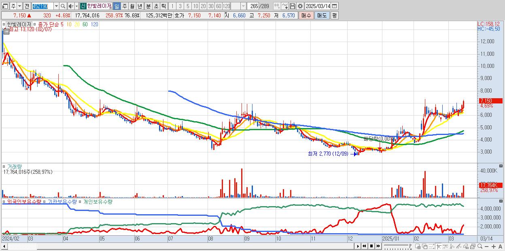Select the blue moving average 120 label

pyautogui.click(x=94, y=24)
